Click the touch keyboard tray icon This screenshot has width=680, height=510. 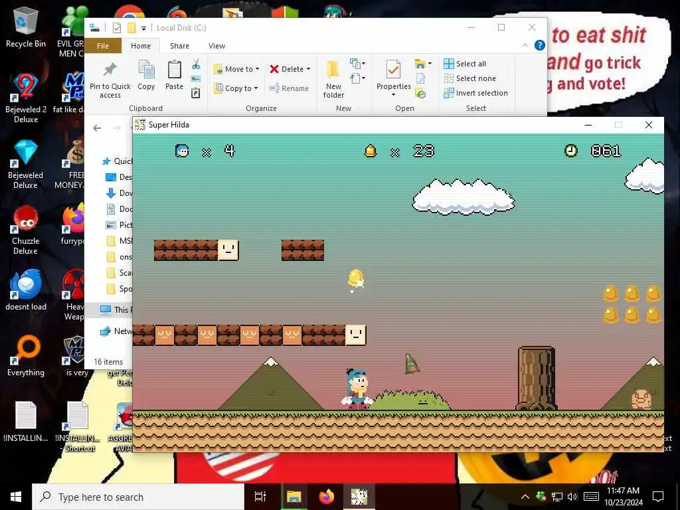[592, 497]
